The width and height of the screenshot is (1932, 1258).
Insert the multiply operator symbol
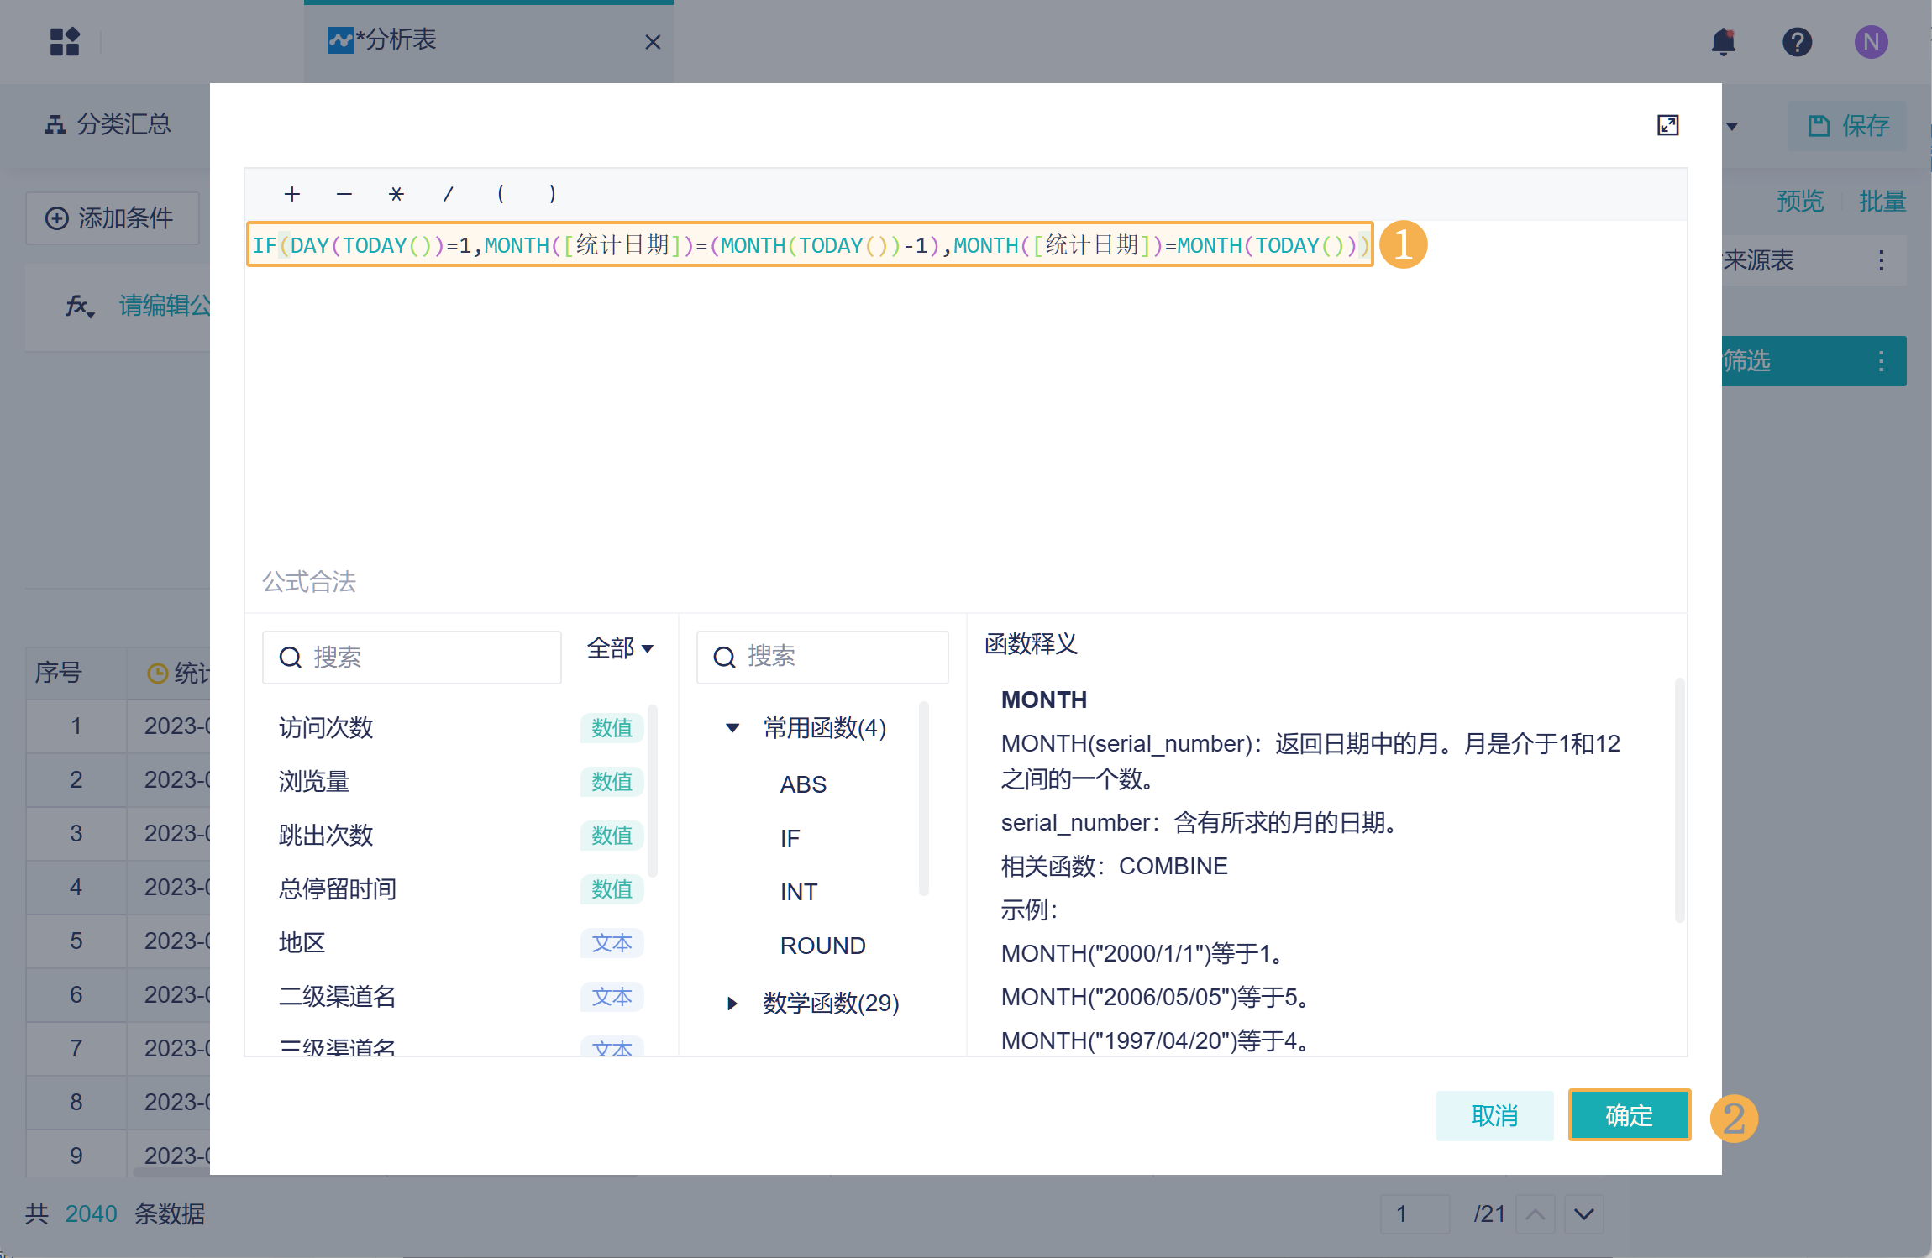point(396,194)
